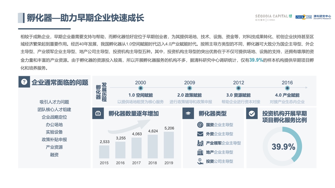This screenshot has width=335, height=188.
Task: Select the envelope icon for 外资企业主导型
Action: (x=200, y=134)
